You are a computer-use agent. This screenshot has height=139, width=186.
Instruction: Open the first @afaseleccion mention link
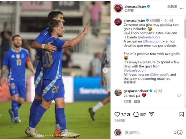coord(148,37)
